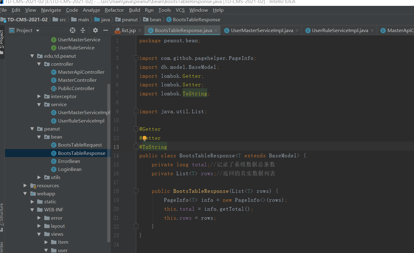Image resolution: width=414 pixels, height=253 pixels.
Task: Close the UserMasterServiceImpl.java tab
Action: click(297, 30)
